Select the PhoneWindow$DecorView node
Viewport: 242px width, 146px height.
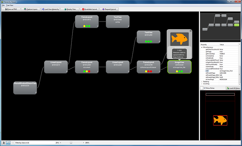(x=25, y=88)
